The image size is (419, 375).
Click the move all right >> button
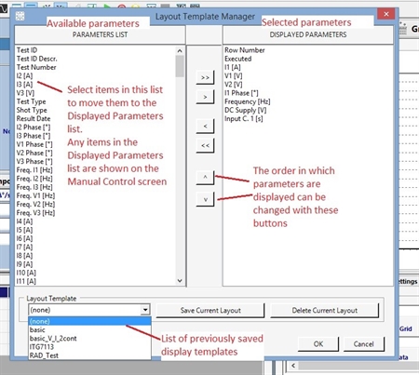point(205,77)
